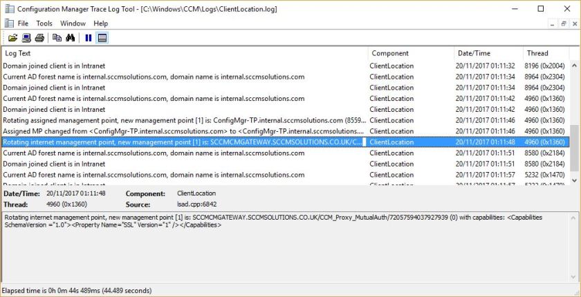Open Find using the binoculars icon
581x297 pixels.
pos(70,38)
